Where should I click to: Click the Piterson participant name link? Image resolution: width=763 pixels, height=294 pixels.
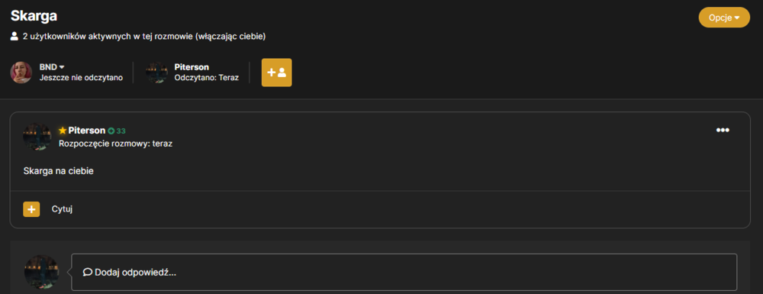pyautogui.click(x=192, y=67)
